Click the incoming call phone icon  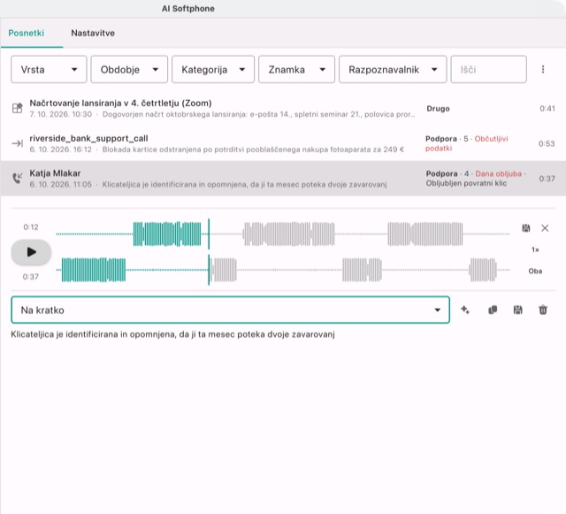(18, 178)
